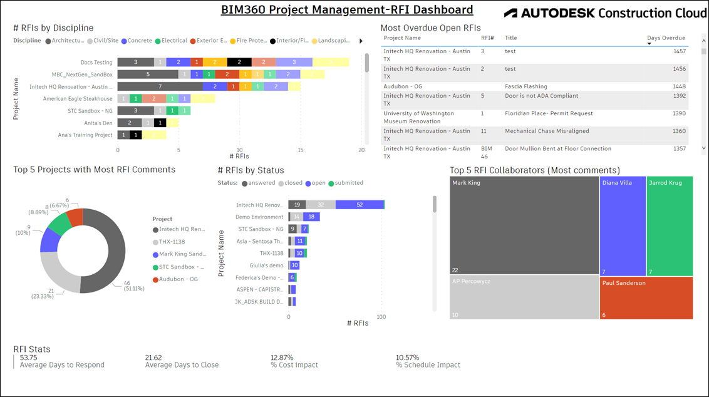Viewport: 709px width, 397px height.
Task: Click the RFI# column header
Action: [x=487, y=38]
